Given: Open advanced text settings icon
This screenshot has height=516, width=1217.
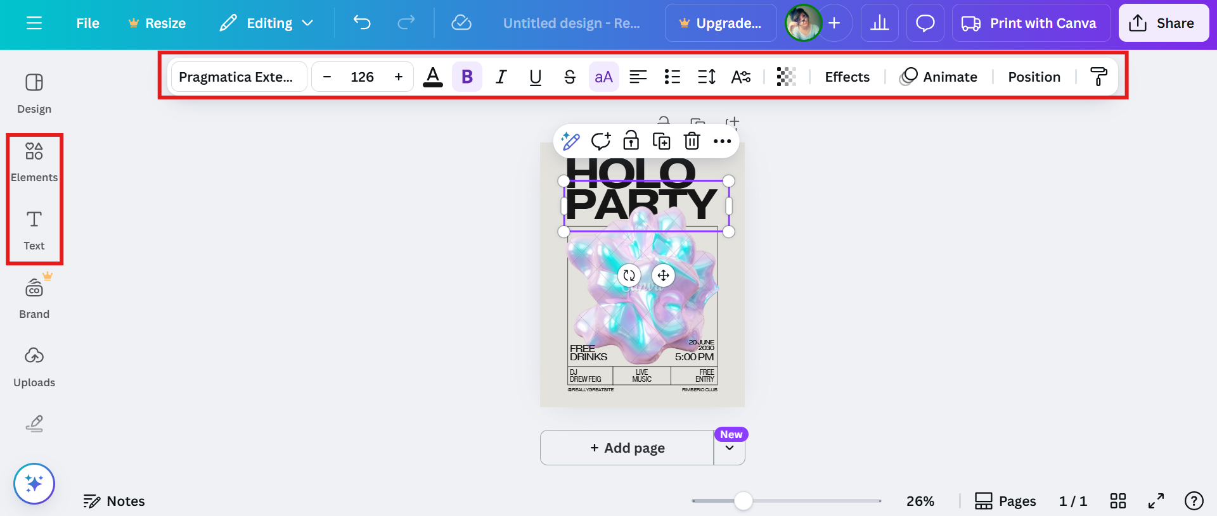Looking at the screenshot, I should click(x=741, y=77).
